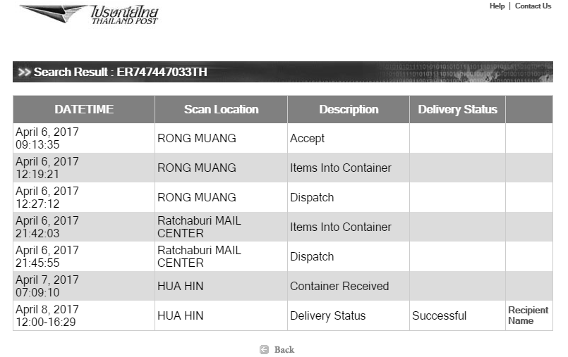Image resolution: width=568 pixels, height=357 pixels.
Task: Click the Back text link
Action: point(284,349)
